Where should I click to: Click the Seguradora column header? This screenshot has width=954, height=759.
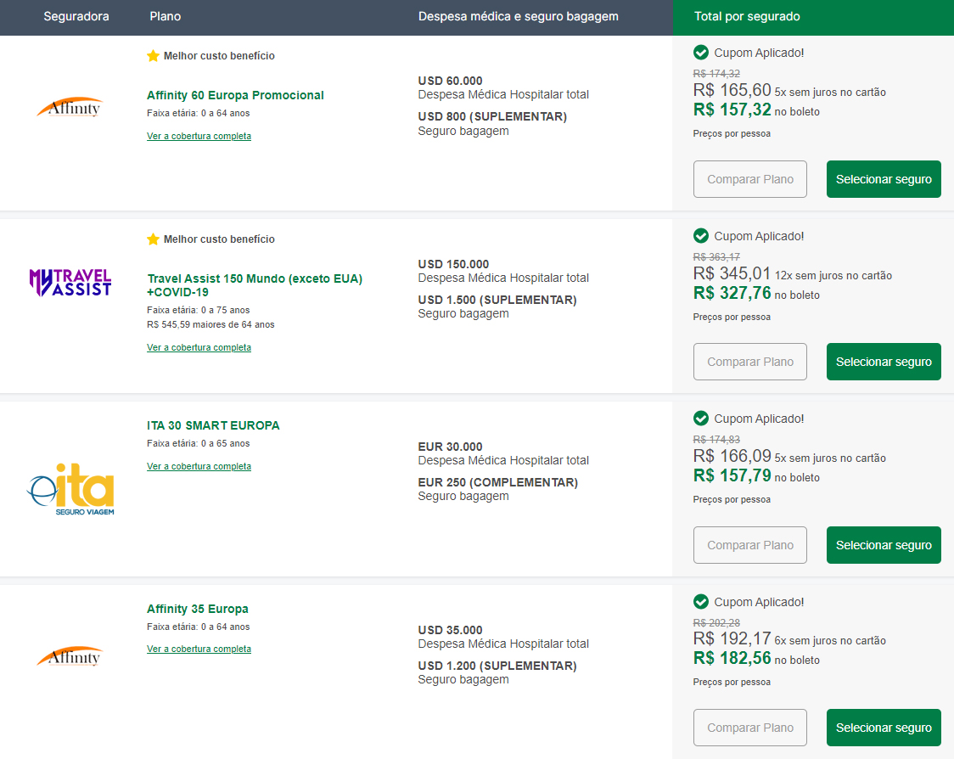[76, 16]
